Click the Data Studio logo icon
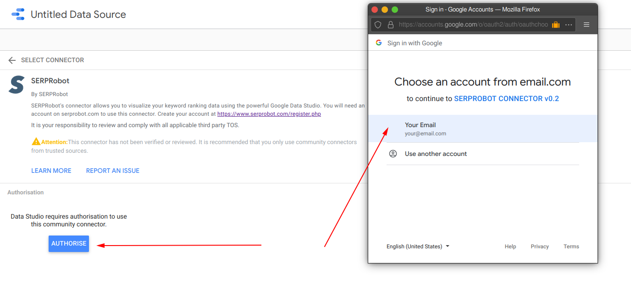This screenshot has height=284, width=631. (x=18, y=14)
